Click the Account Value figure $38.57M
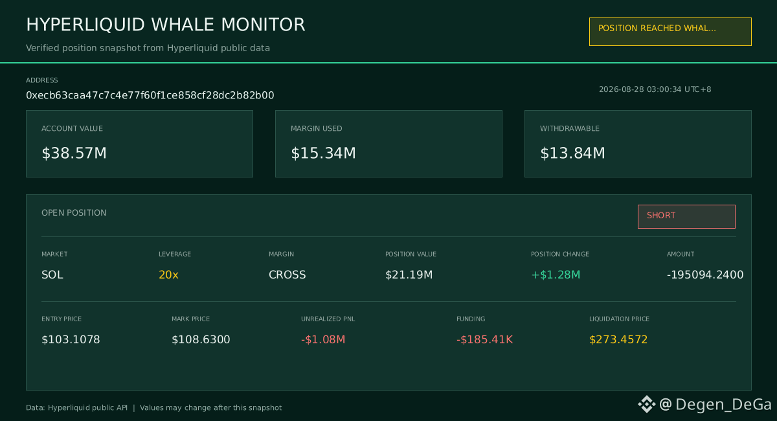The image size is (777, 421). click(74, 154)
